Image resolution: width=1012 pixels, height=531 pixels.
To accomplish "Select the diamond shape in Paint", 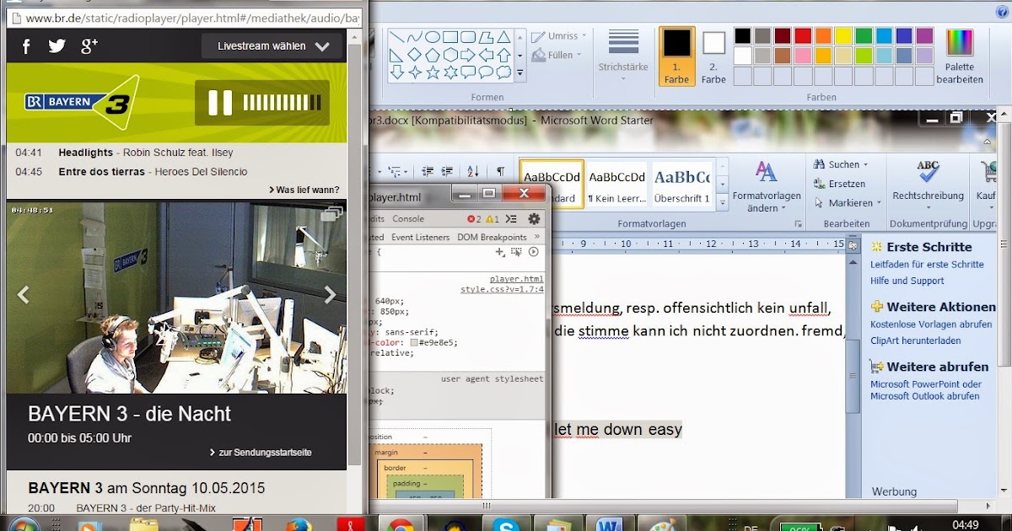I will [414, 55].
